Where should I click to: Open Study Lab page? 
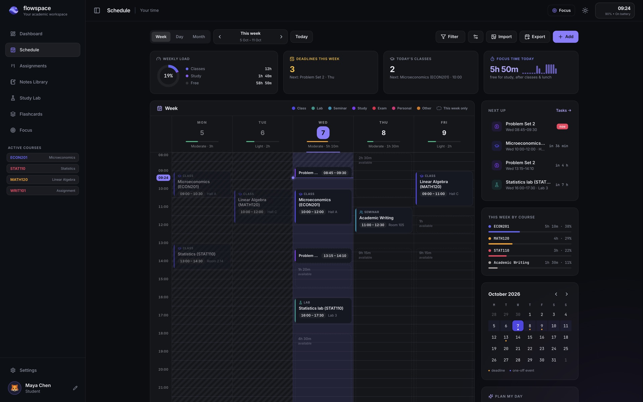click(43, 98)
